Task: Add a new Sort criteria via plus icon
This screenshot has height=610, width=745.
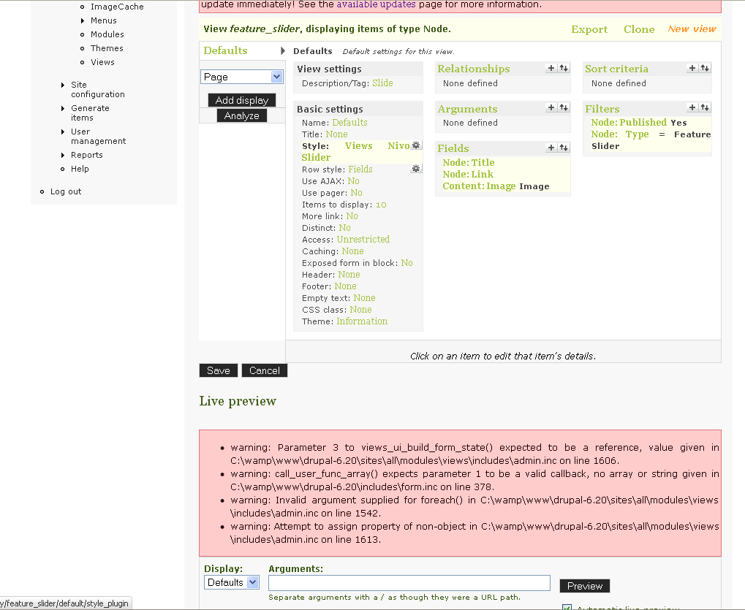Action: (x=692, y=68)
